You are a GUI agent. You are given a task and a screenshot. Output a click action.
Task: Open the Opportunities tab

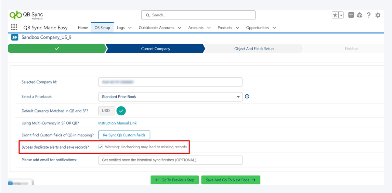click(x=258, y=28)
